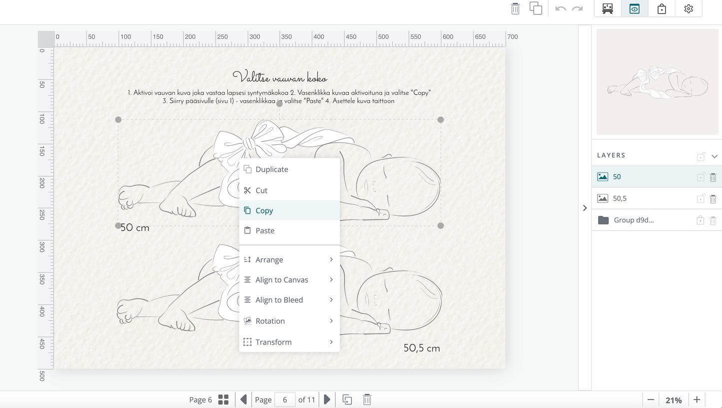Go to the next page arrow

pos(327,400)
